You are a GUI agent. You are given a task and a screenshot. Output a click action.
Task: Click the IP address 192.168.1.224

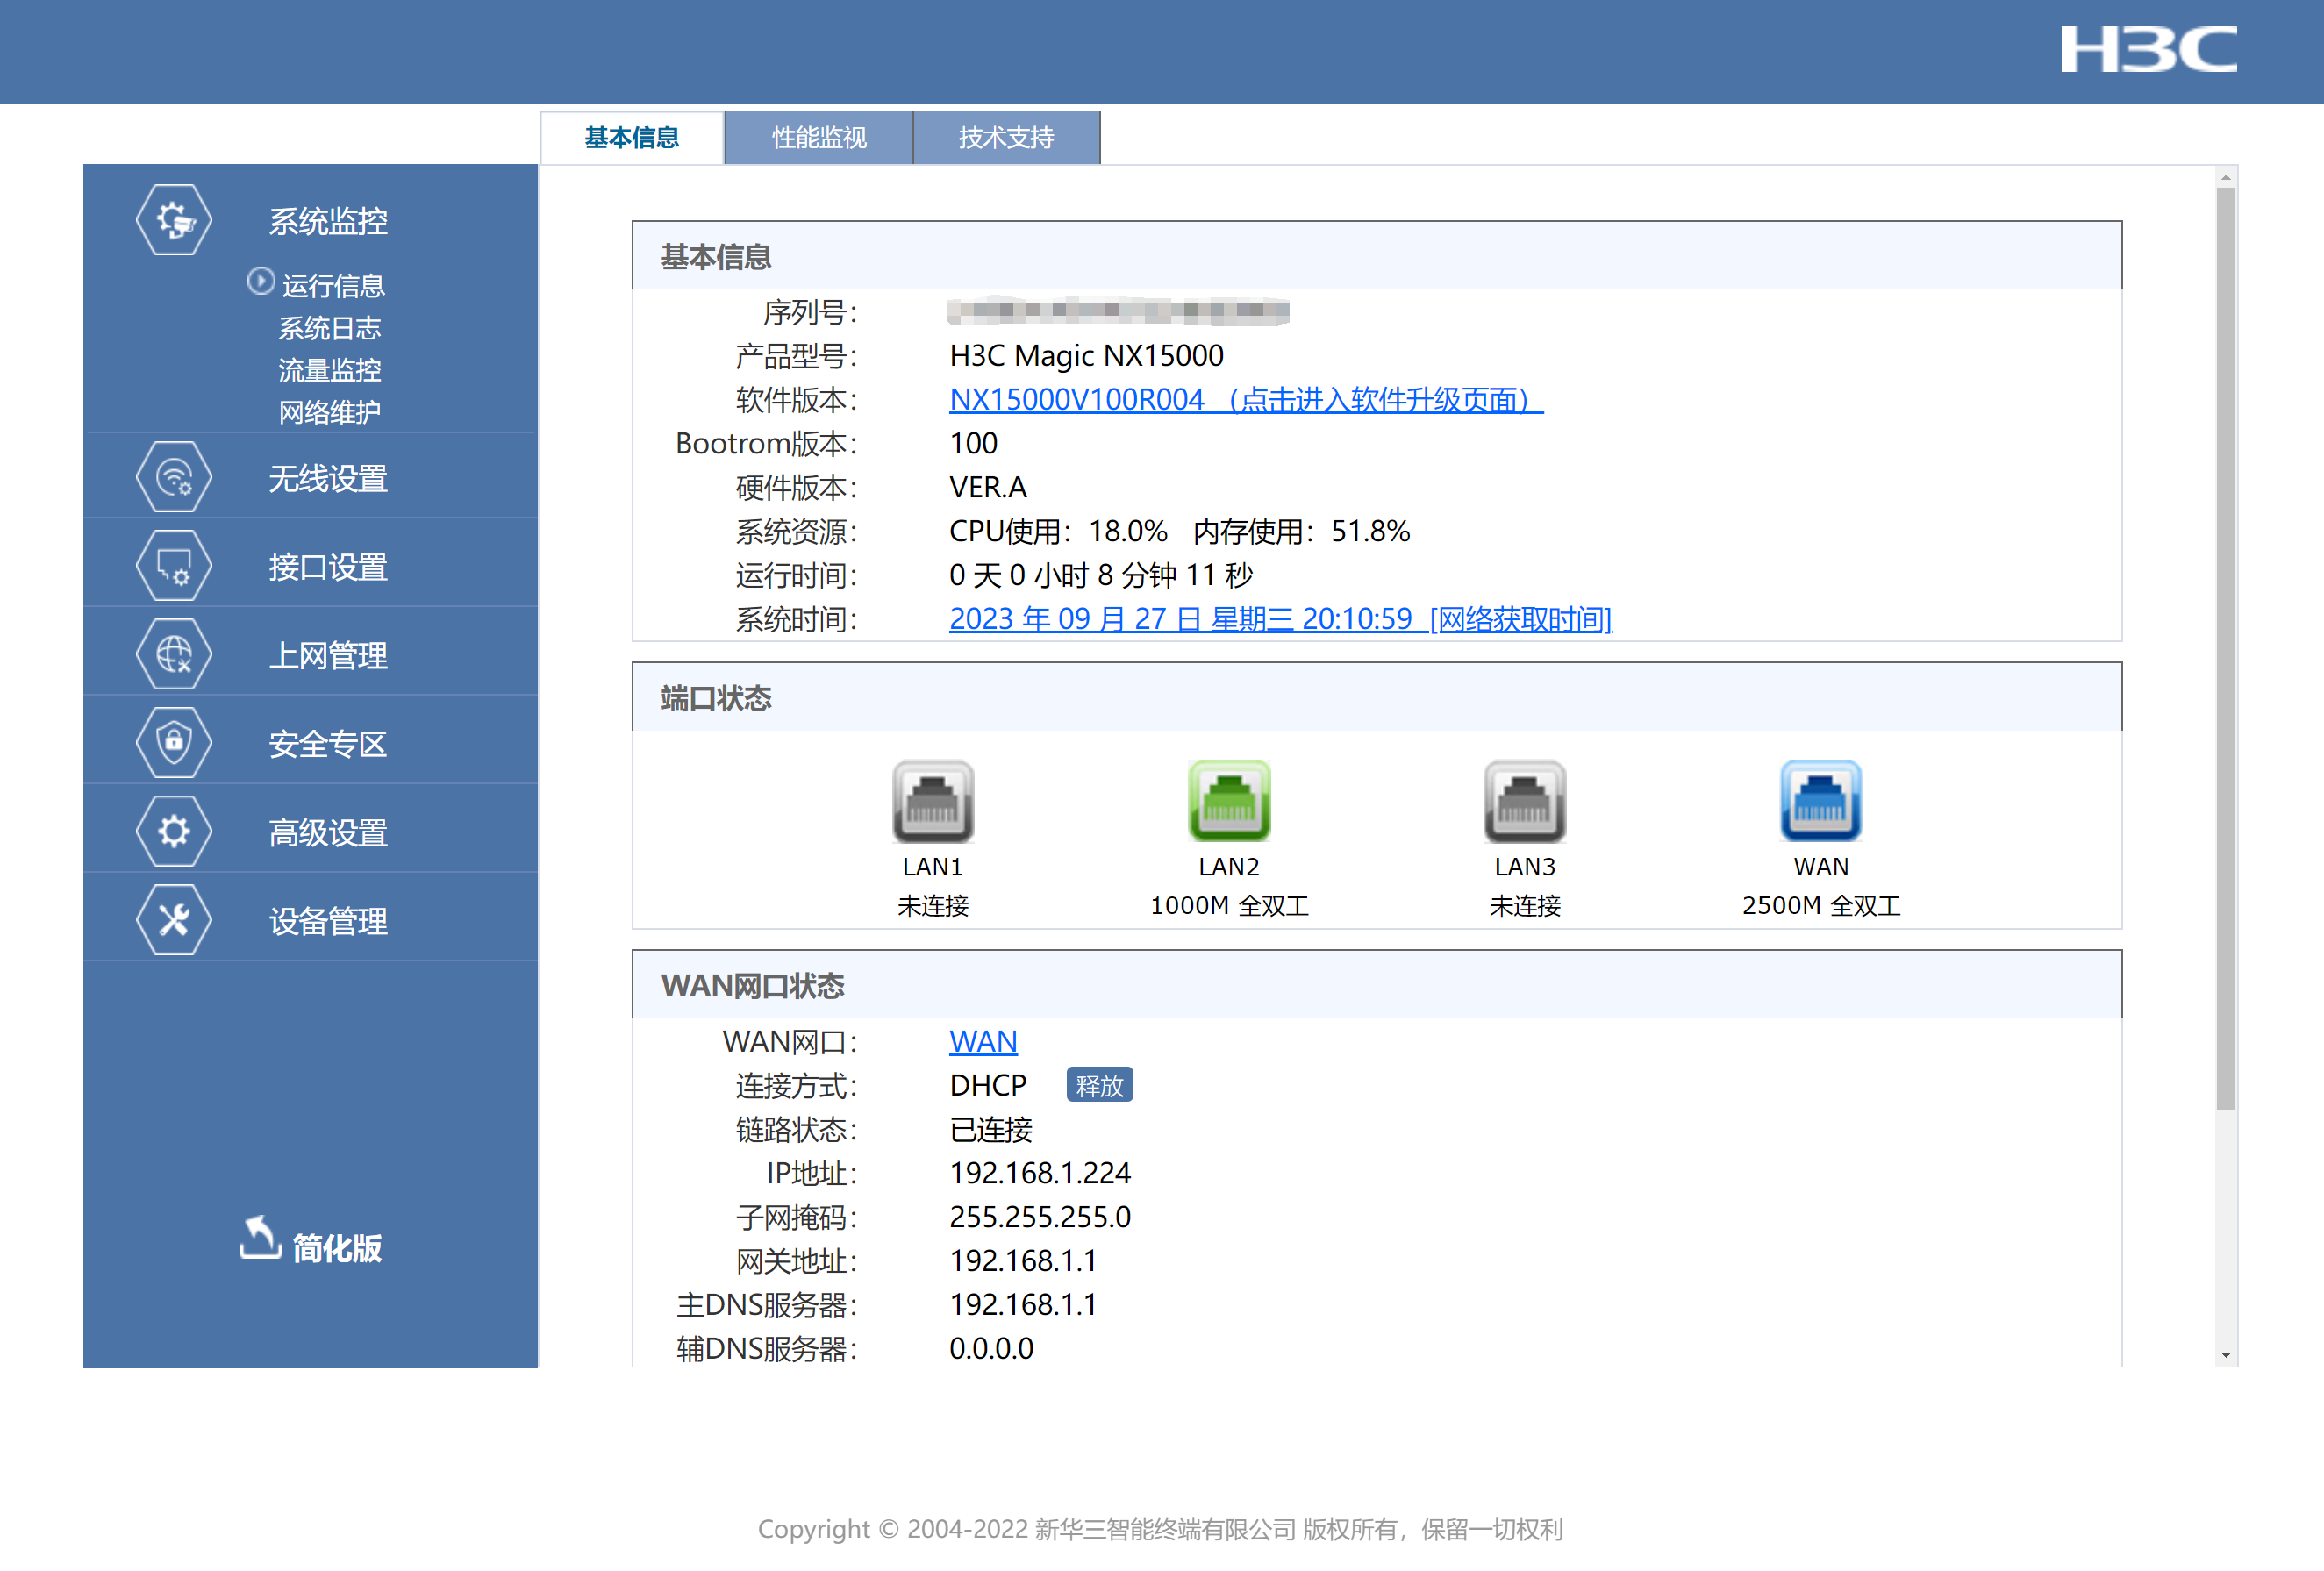click(1040, 1173)
